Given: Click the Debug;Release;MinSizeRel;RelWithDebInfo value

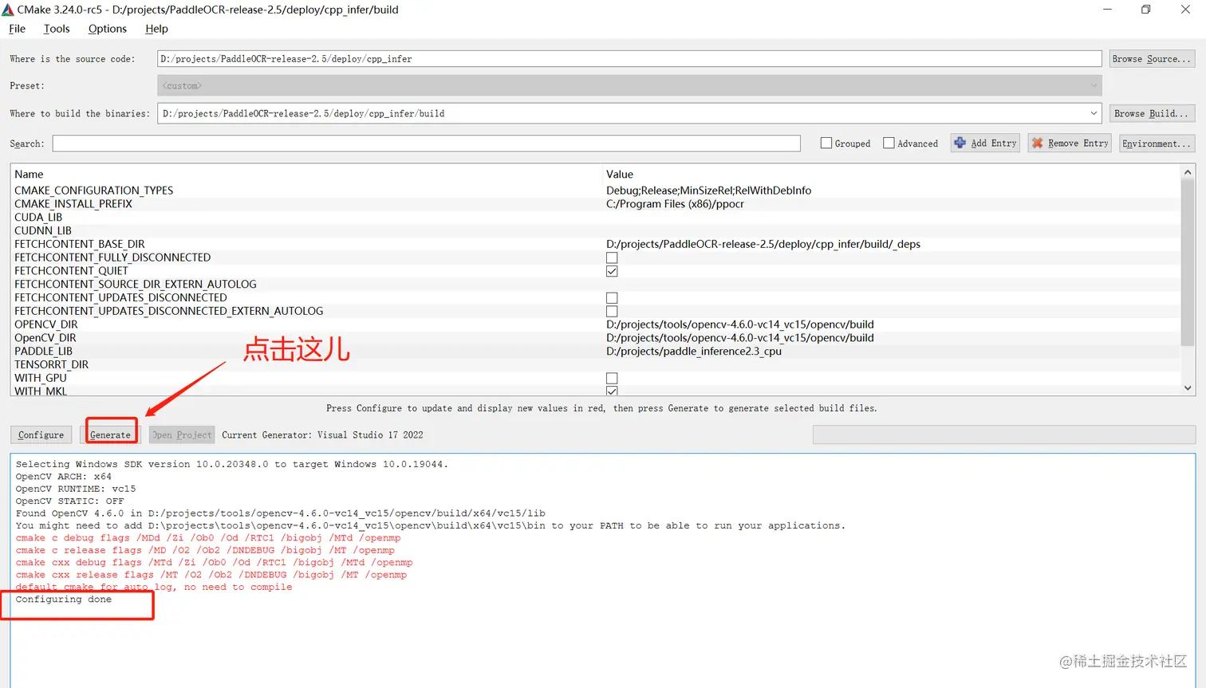Looking at the screenshot, I should [x=708, y=191].
